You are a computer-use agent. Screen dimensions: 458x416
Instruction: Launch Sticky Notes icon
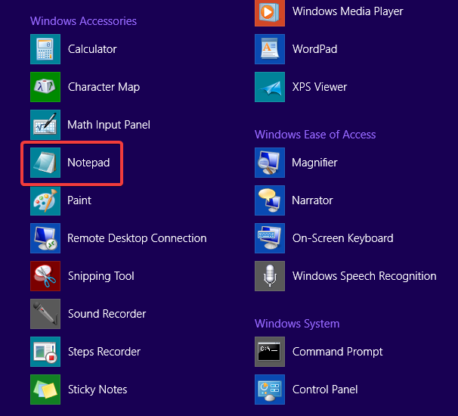tap(45, 390)
